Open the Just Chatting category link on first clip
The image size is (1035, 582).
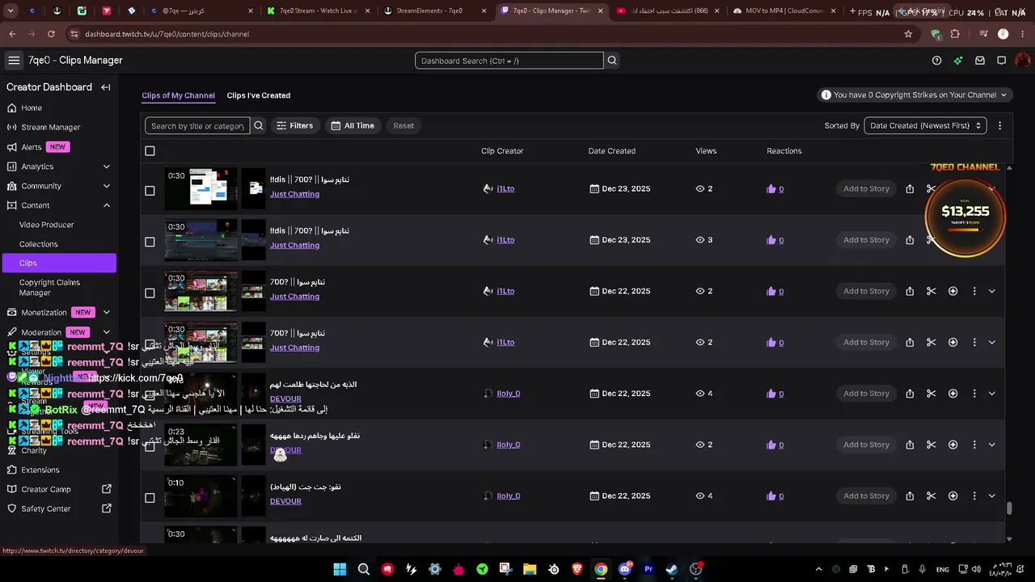[x=294, y=194]
